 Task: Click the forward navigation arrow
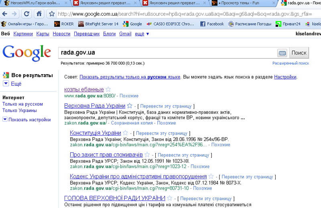[15, 14]
